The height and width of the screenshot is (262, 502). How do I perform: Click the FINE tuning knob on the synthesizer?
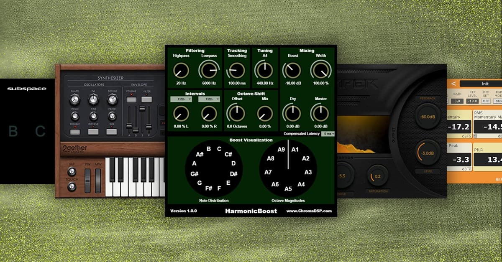tap(93, 117)
